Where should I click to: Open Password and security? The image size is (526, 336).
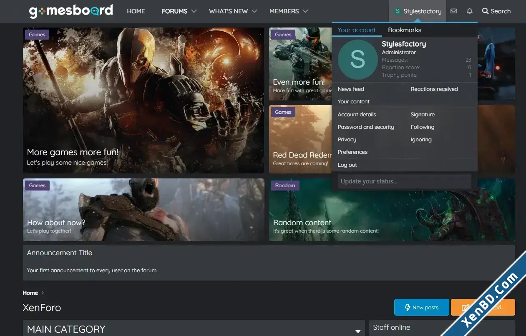[x=366, y=127]
